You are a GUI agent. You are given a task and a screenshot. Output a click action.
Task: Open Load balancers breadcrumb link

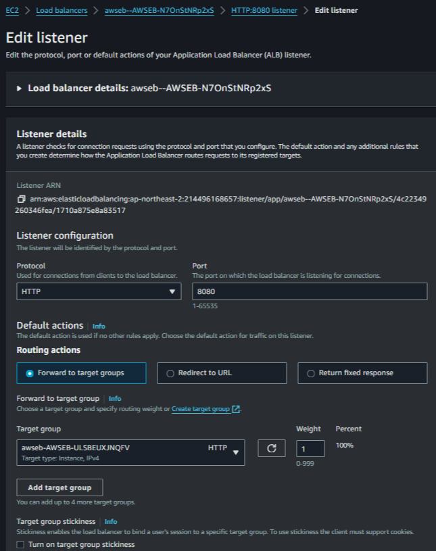pos(62,11)
